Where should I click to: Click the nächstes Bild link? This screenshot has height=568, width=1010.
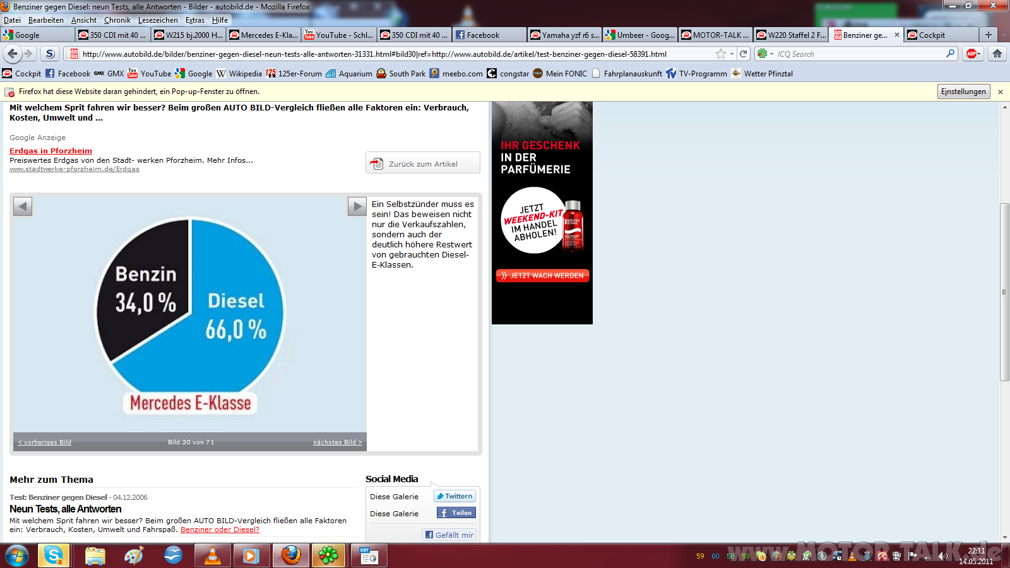pyautogui.click(x=337, y=442)
